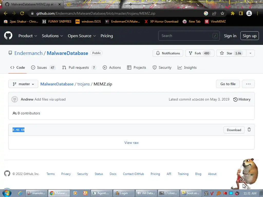This screenshot has height=197, width=263.
Task: Switch to the Actions tab
Action: pos(112,67)
